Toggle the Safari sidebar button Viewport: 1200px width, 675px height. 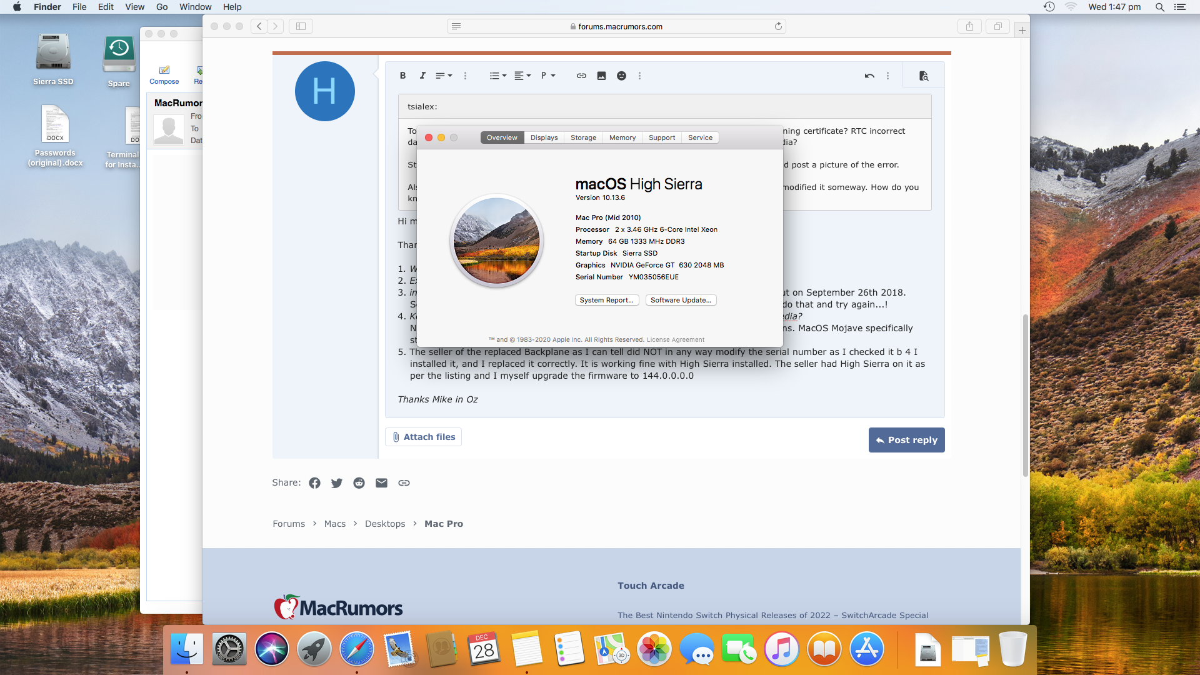click(301, 26)
